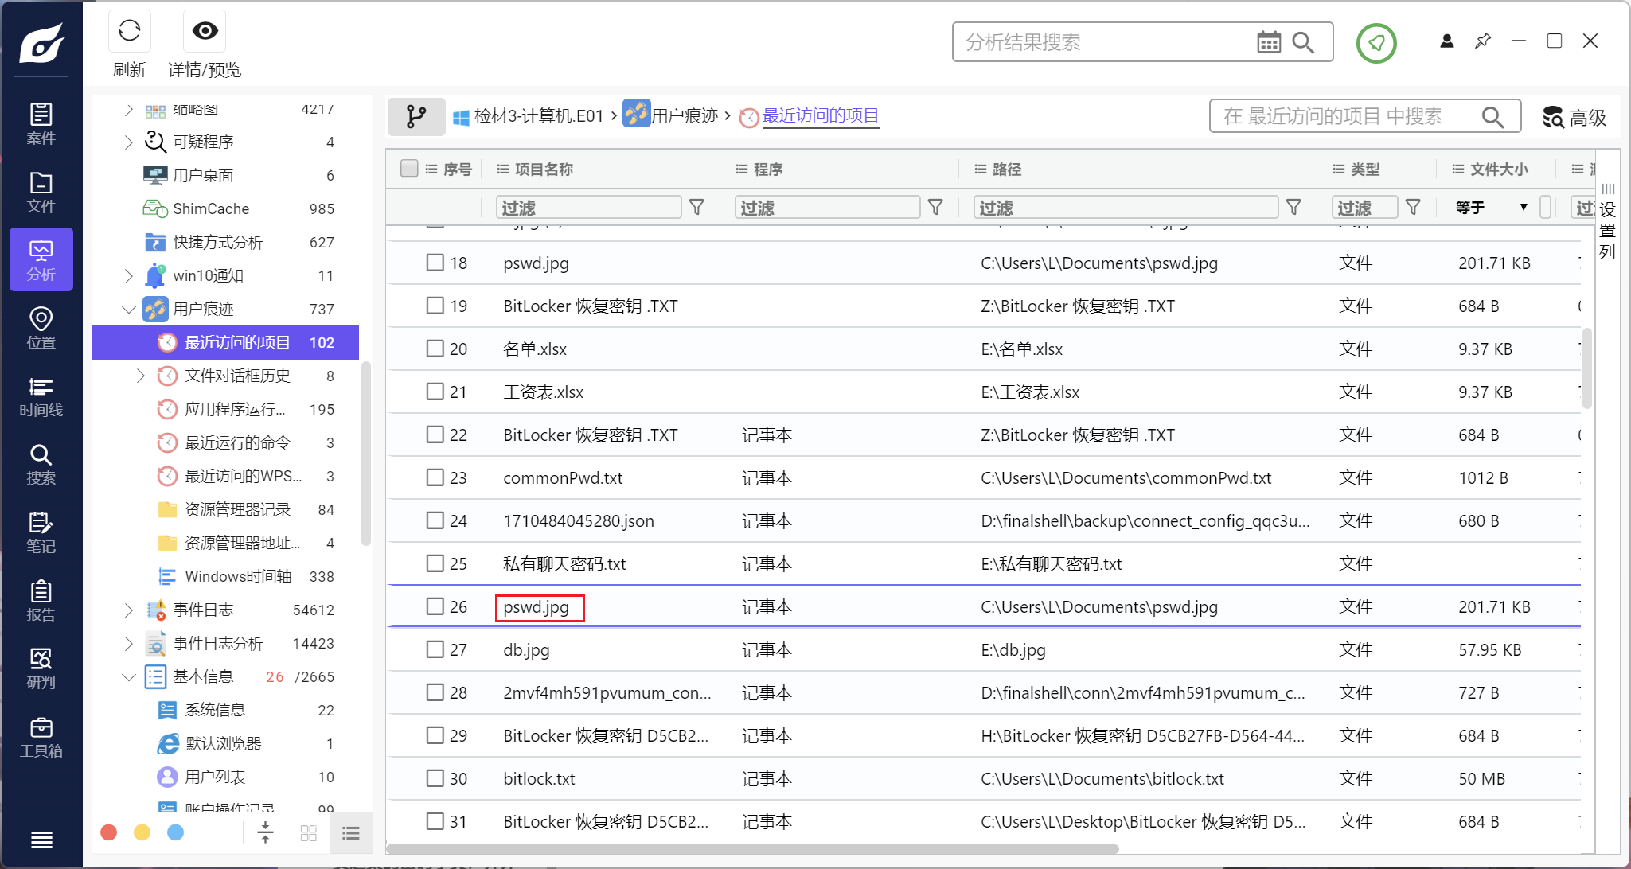
Task: Check row 21 工资表.xlsx checkbox
Action: pos(435,392)
